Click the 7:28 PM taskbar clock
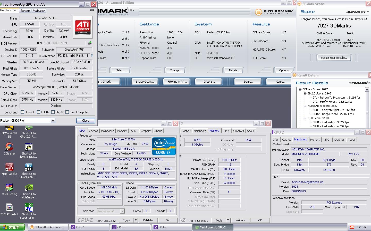Image resolution: width=371 pixels, height=231 pixels. click(361, 227)
